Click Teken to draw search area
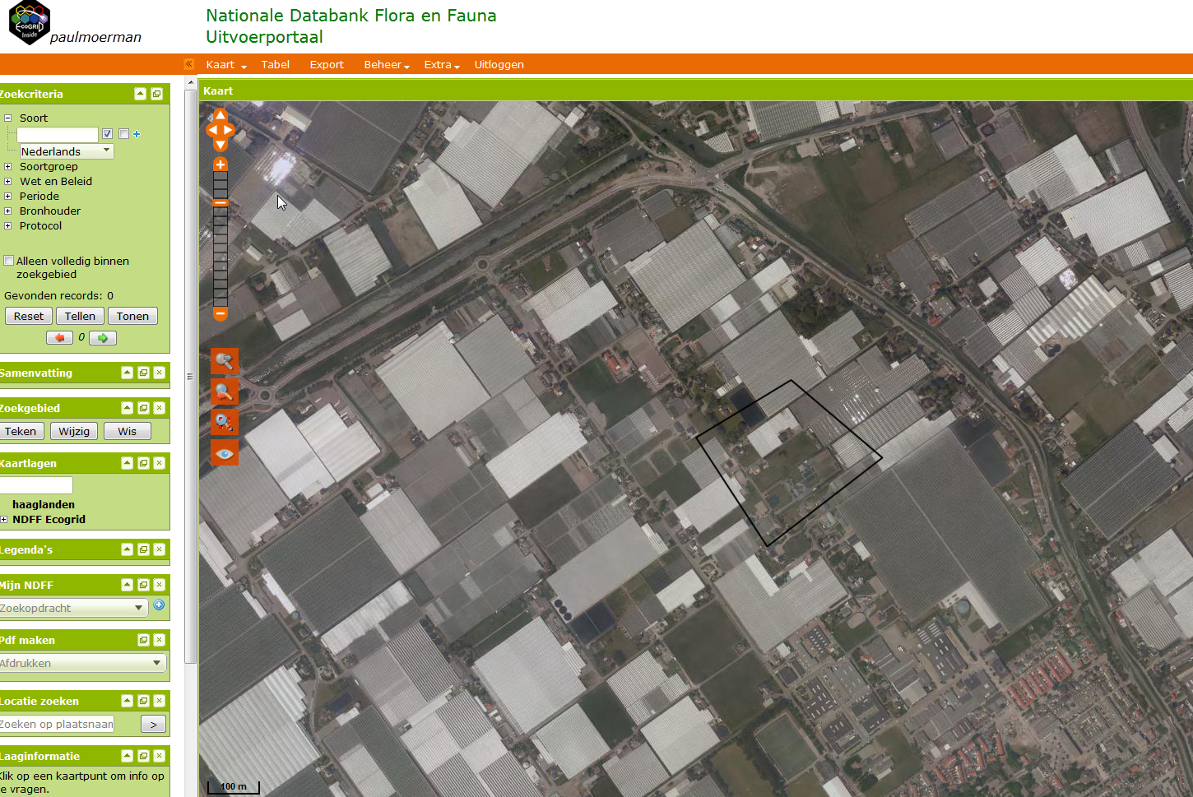 21,431
